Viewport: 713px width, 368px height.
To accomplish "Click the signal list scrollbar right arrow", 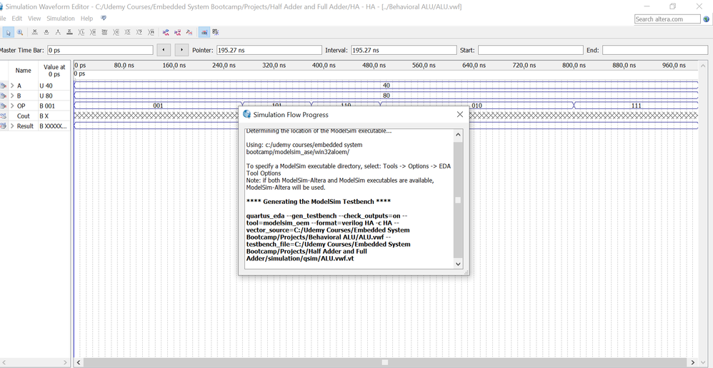I will [x=67, y=362].
